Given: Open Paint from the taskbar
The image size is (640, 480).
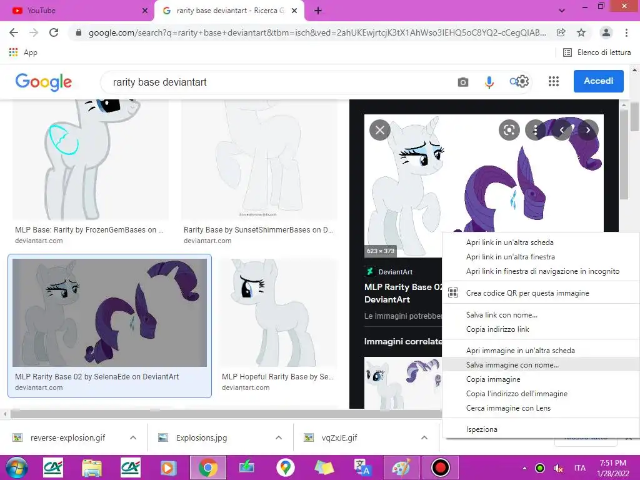Looking at the screenshot, I should 401,467.
